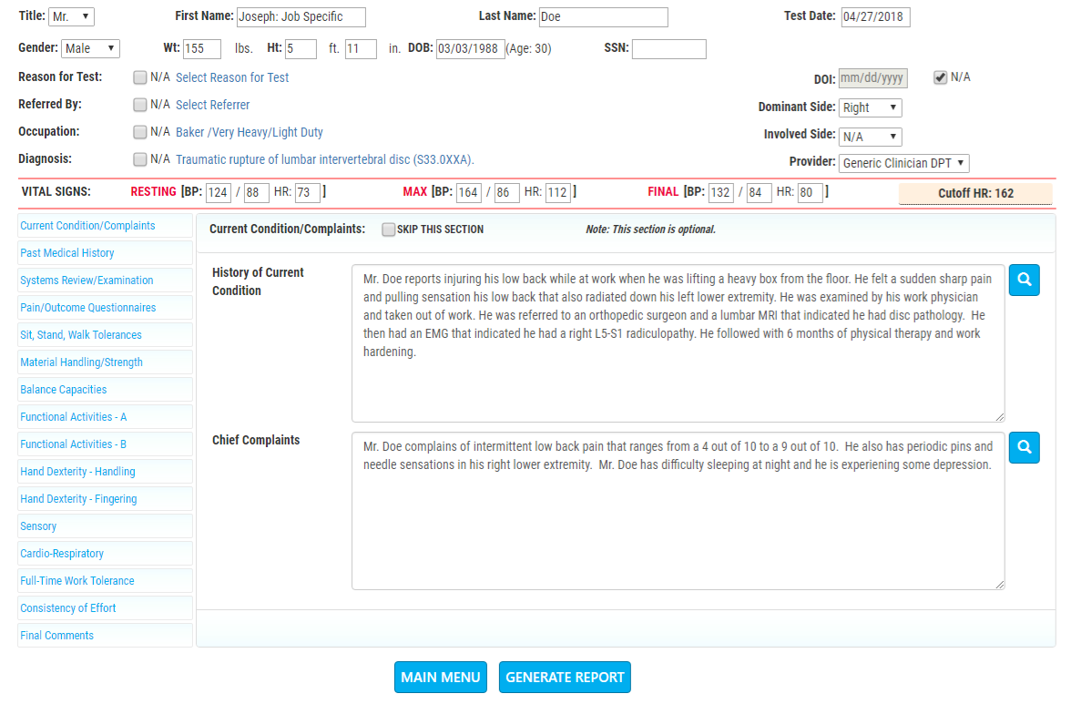Open Hand Dexterity - Fingering section
1071x704 pixels.
point(105,498)
